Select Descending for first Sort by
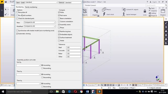This screenshot has height=94, width=168. click(42, 68)
